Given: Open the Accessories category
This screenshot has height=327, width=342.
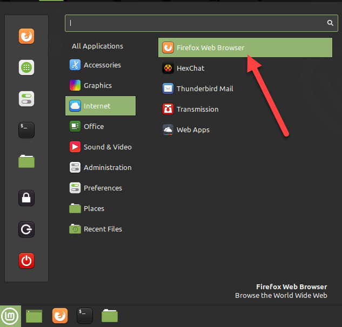Looking at the screenshot, I should [x=100, y=65].
